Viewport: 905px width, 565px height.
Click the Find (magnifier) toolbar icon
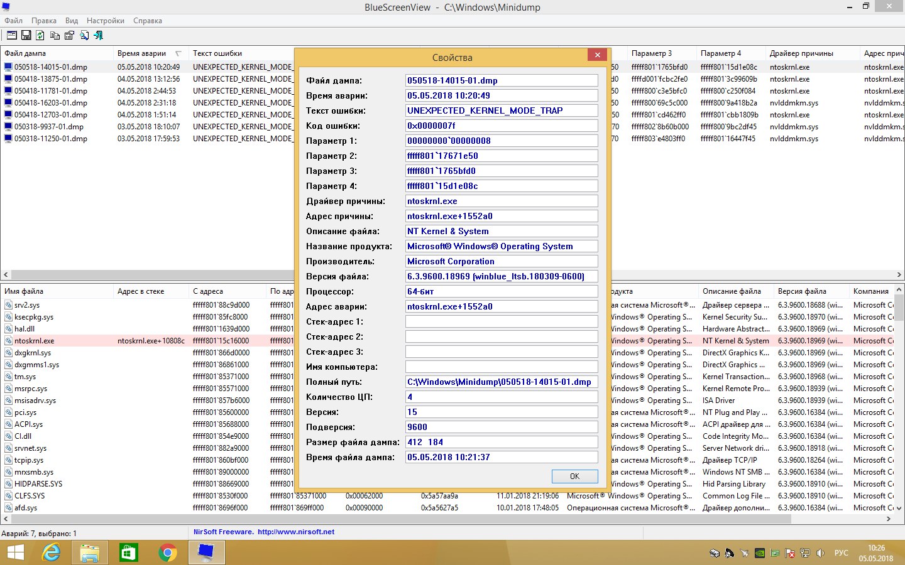[x=84, y=35]
